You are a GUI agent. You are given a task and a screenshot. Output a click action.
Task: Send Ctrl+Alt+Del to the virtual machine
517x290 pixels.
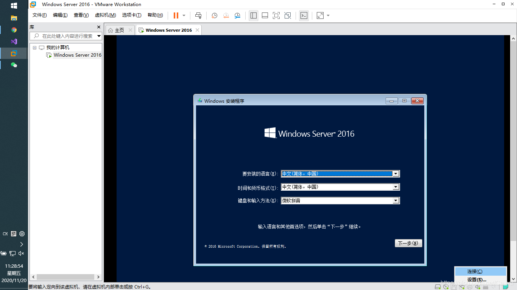(198, 15)
